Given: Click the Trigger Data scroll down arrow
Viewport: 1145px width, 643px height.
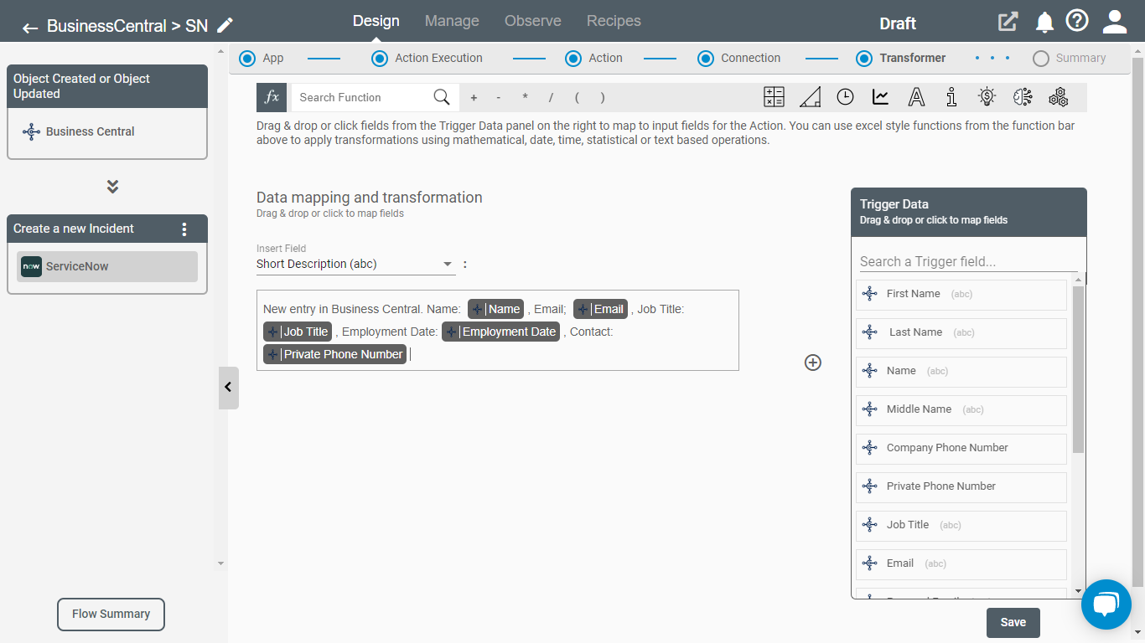Looking at the screenshot, I should pyautogui.click(x=1079, y=591).
